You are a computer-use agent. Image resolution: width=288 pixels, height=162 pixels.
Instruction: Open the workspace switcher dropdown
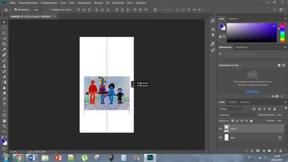pos(282,10)
